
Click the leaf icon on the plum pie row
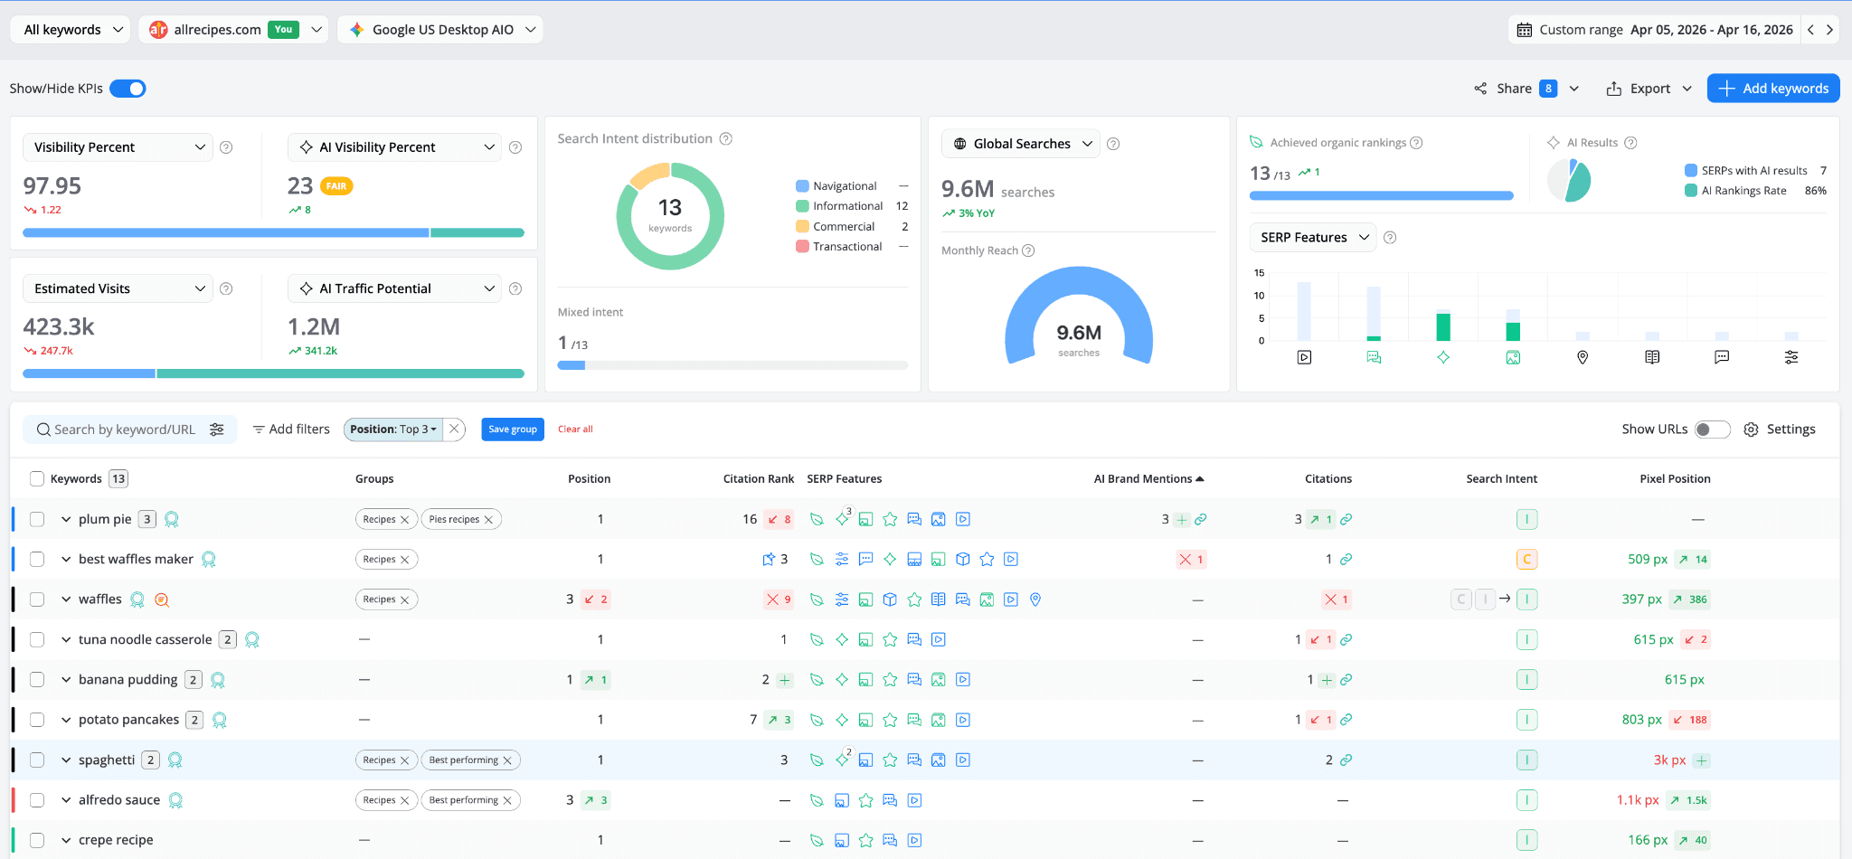point(817,519)
